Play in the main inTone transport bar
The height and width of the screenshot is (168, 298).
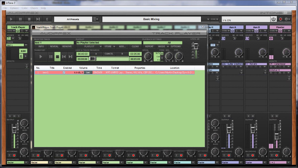11,19
